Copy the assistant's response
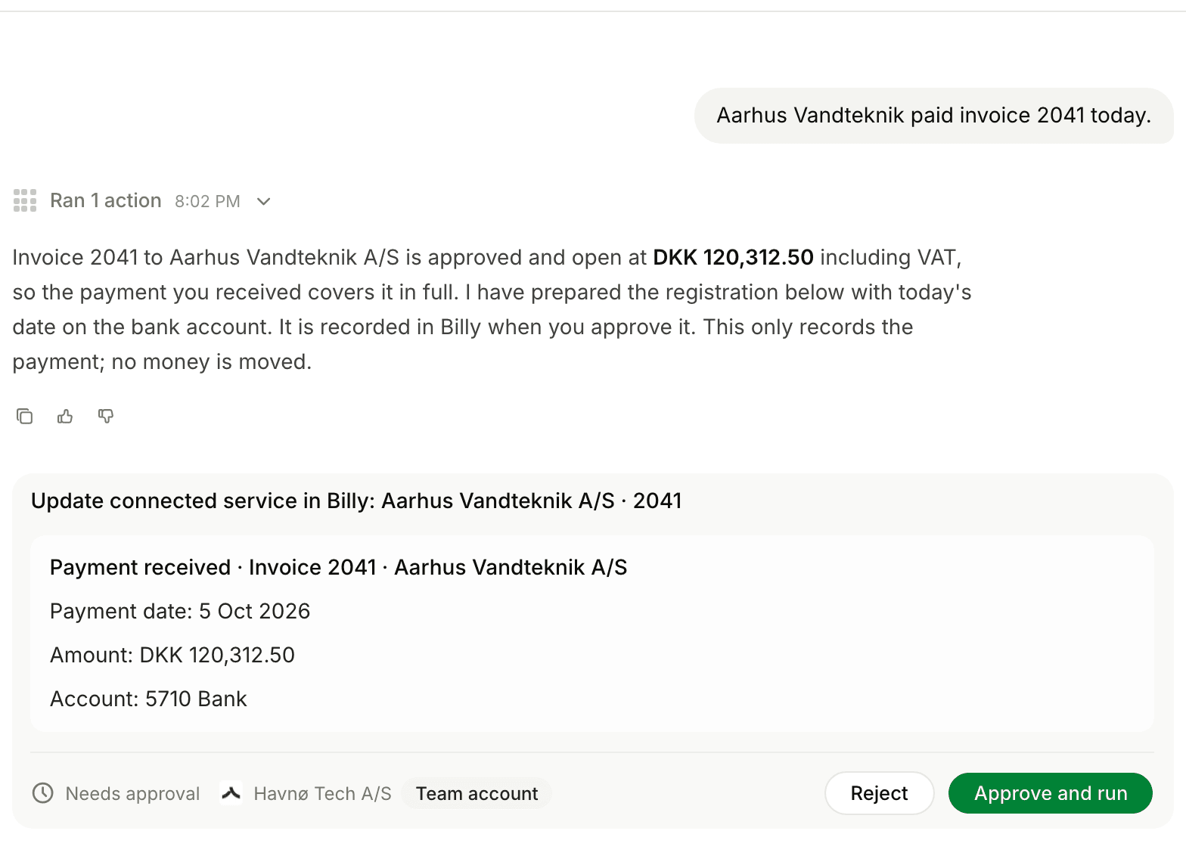Viewport: 1186px width, 865px height. tap(24, 416)
